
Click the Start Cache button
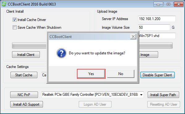coord(24,75)
